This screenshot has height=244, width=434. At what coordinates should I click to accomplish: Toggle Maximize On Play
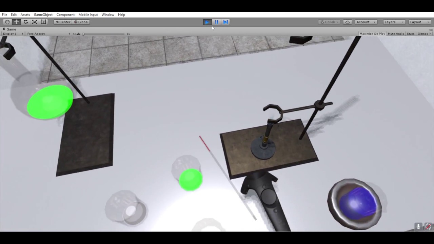[372, 34]
